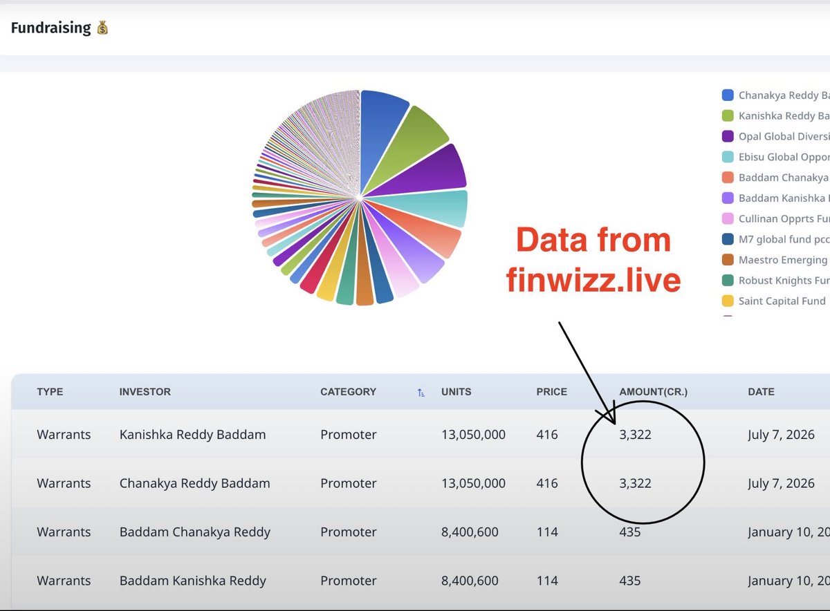
Task: Sort by UNITS column header
Action: pos(456,392)
